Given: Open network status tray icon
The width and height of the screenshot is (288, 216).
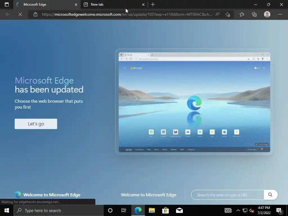Looking at the screenshot, I should (x=245, y=210).
